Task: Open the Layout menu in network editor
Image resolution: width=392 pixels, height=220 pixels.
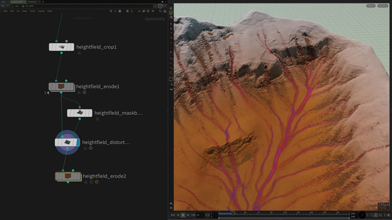Action: point(41,11)
